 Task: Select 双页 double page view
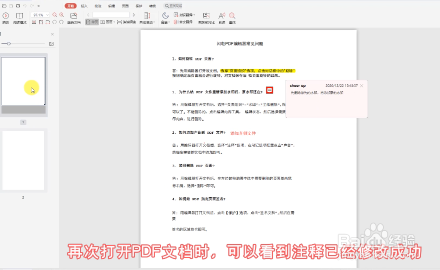coord(106,22)
